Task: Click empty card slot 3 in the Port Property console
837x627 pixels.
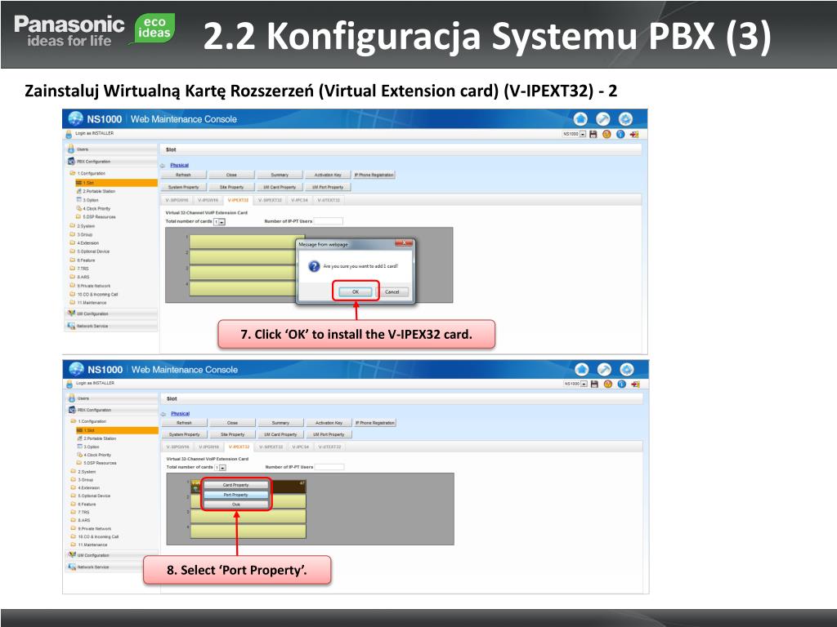Action: [248, 516]
